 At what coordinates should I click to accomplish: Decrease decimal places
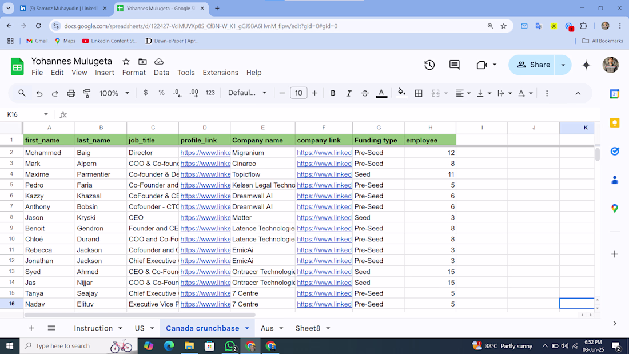(177, 93)
